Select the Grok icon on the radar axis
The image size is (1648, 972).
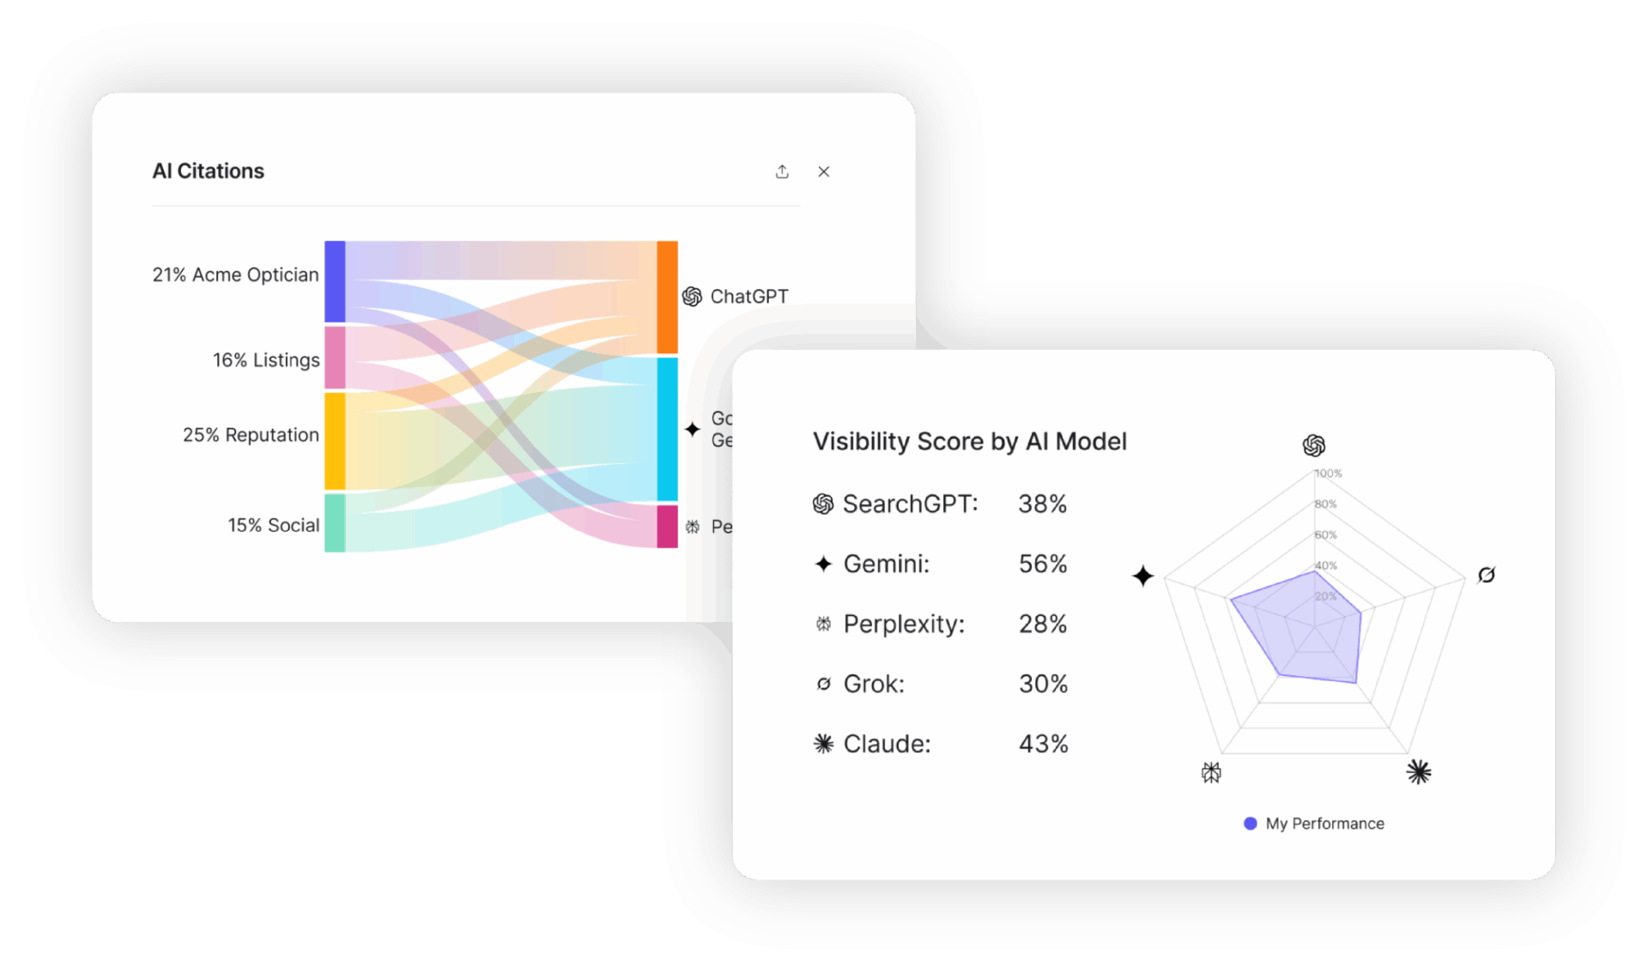pyautogui.click(x=1487, y=575)
